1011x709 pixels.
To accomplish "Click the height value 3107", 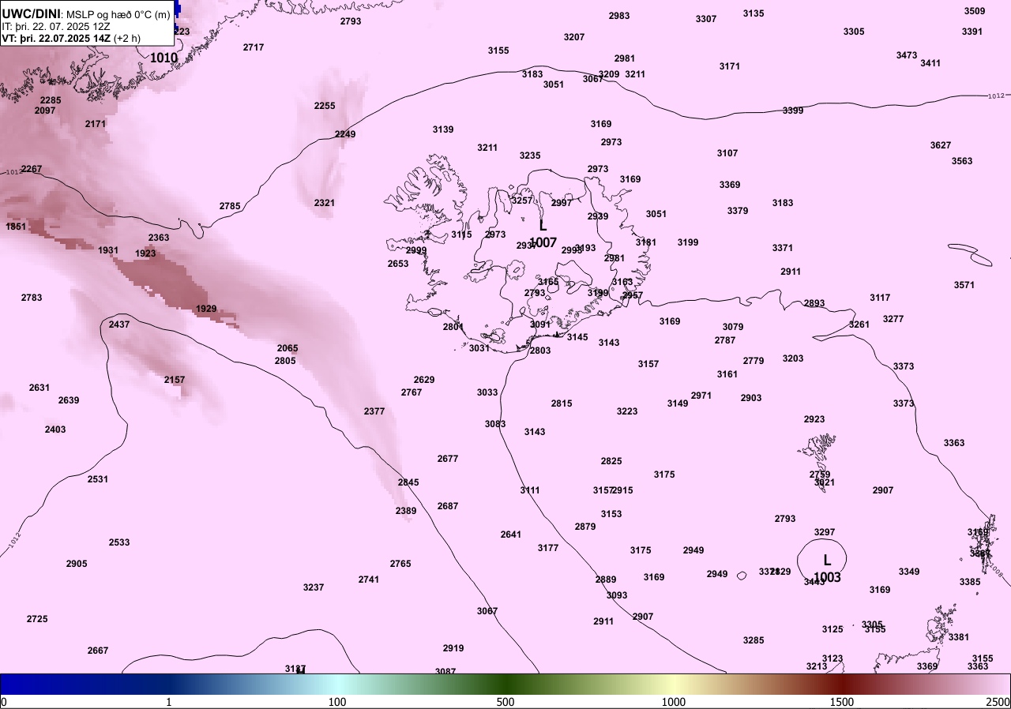I will pyautogui.click(x=727, y=153).
